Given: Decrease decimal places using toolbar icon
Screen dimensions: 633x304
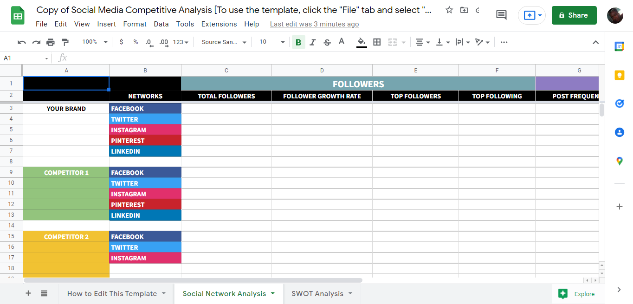Looking at the screenshot, I should (x=149, y=42).
